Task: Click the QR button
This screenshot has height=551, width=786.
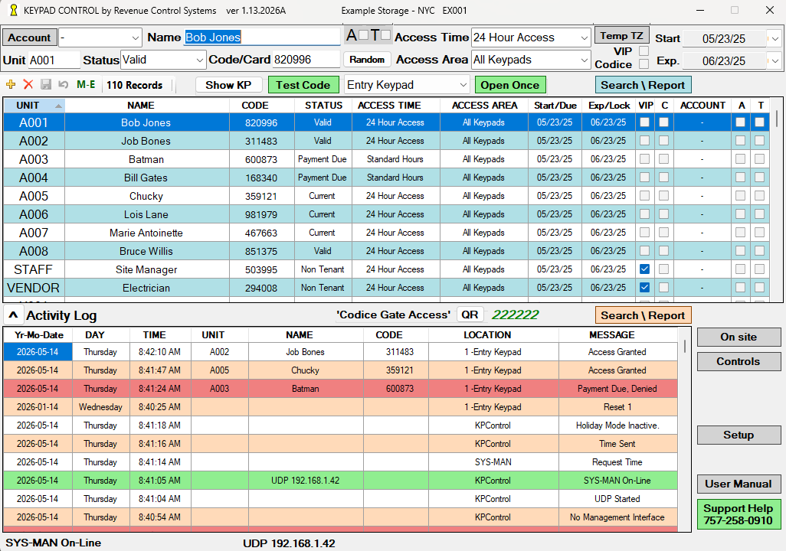Action: pyautogui.click(x=470, y=315)
